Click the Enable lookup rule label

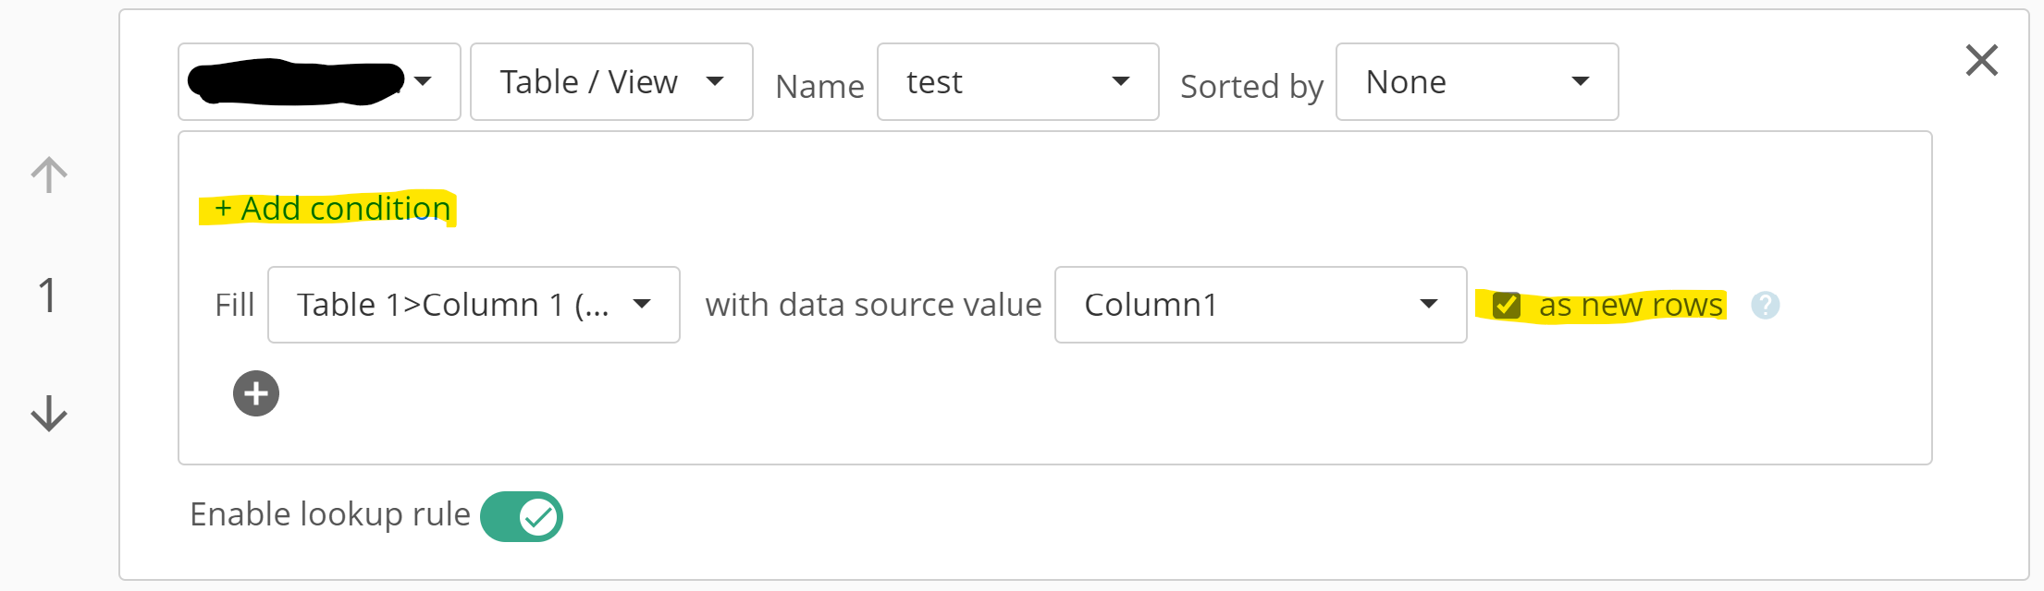click(x=329, y=514)
